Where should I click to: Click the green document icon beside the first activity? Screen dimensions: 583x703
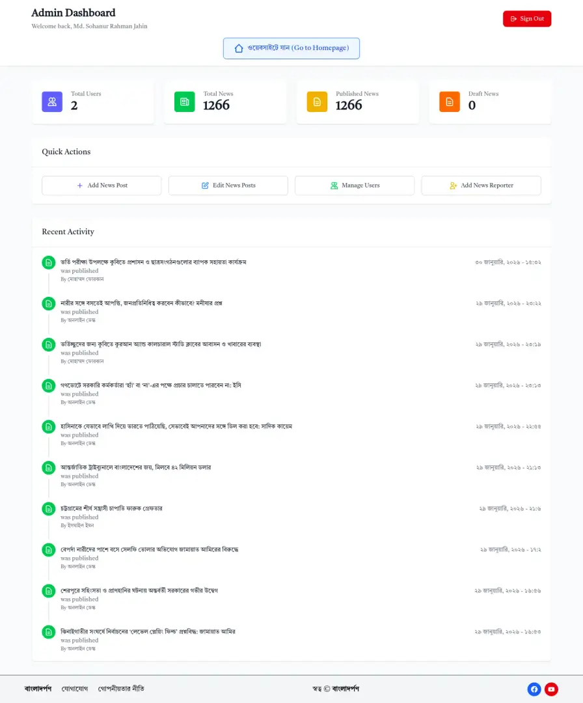[48, 262]
